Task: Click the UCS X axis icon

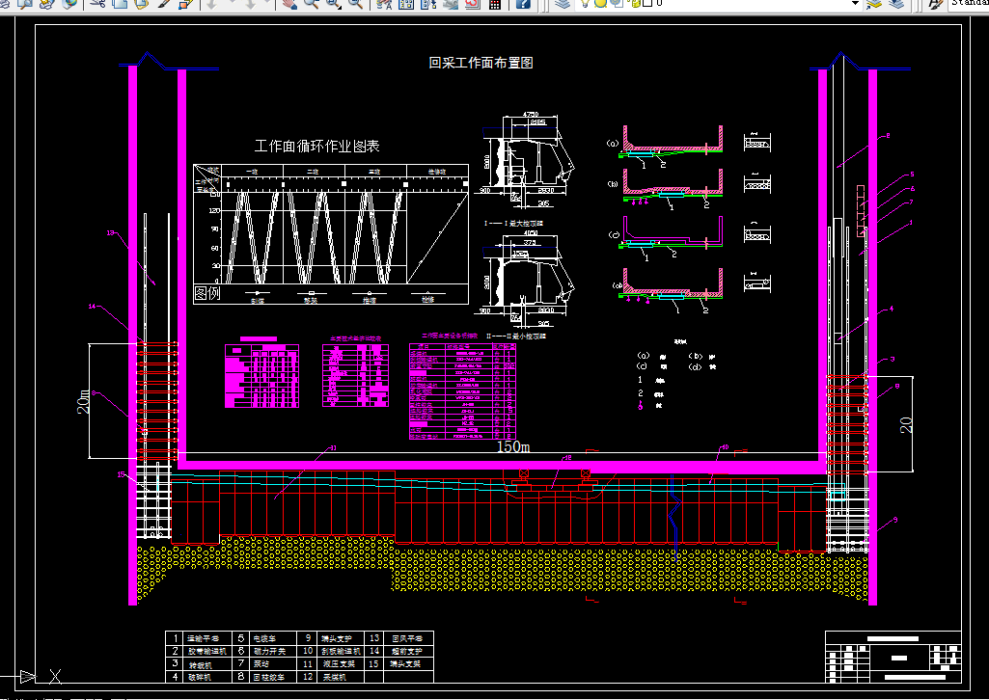Action: [x=56, y=677]
